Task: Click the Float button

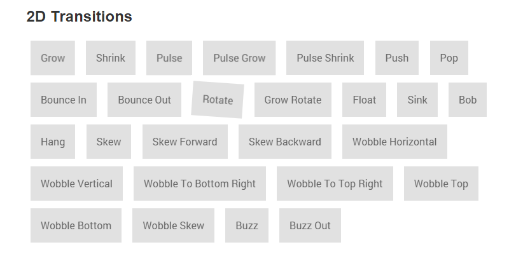Action: coord(364,100)
